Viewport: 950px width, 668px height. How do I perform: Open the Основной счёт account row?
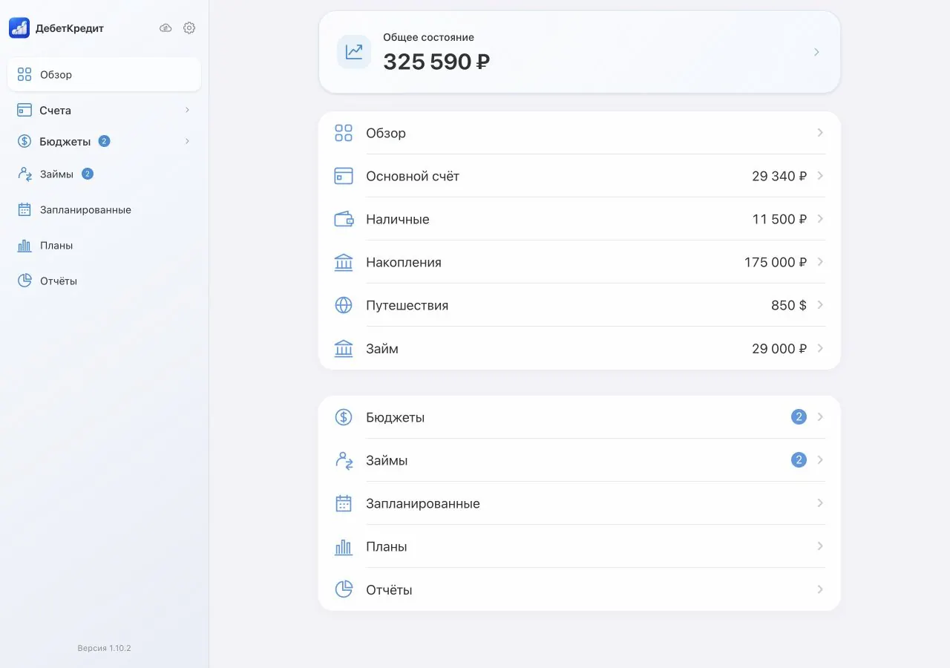[580, 176]
